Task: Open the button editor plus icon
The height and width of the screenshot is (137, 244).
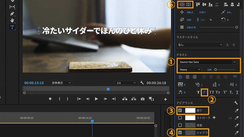Action: [x=165, y=99]
